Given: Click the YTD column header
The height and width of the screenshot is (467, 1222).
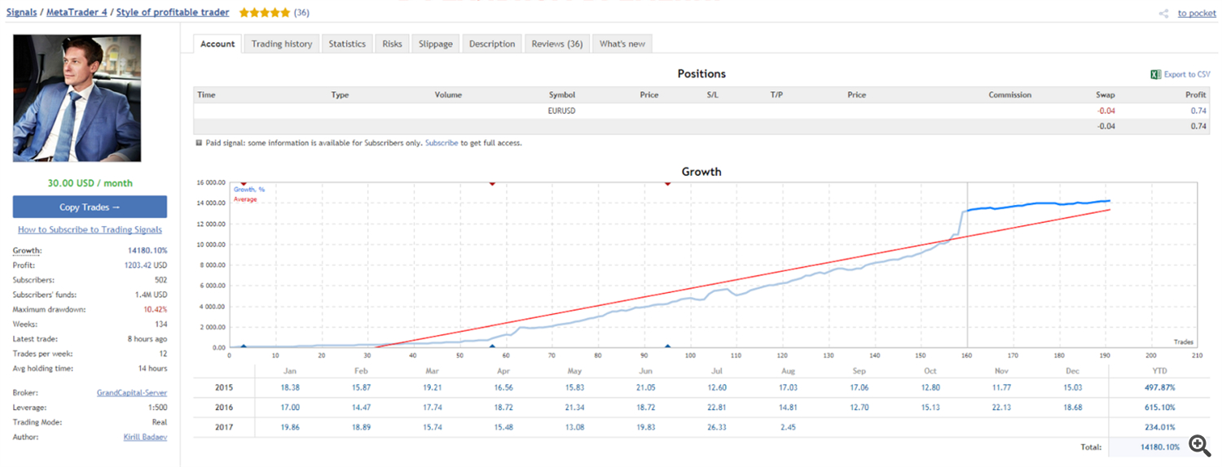Looking at the screenshot, I should [x=1159, y=370].
